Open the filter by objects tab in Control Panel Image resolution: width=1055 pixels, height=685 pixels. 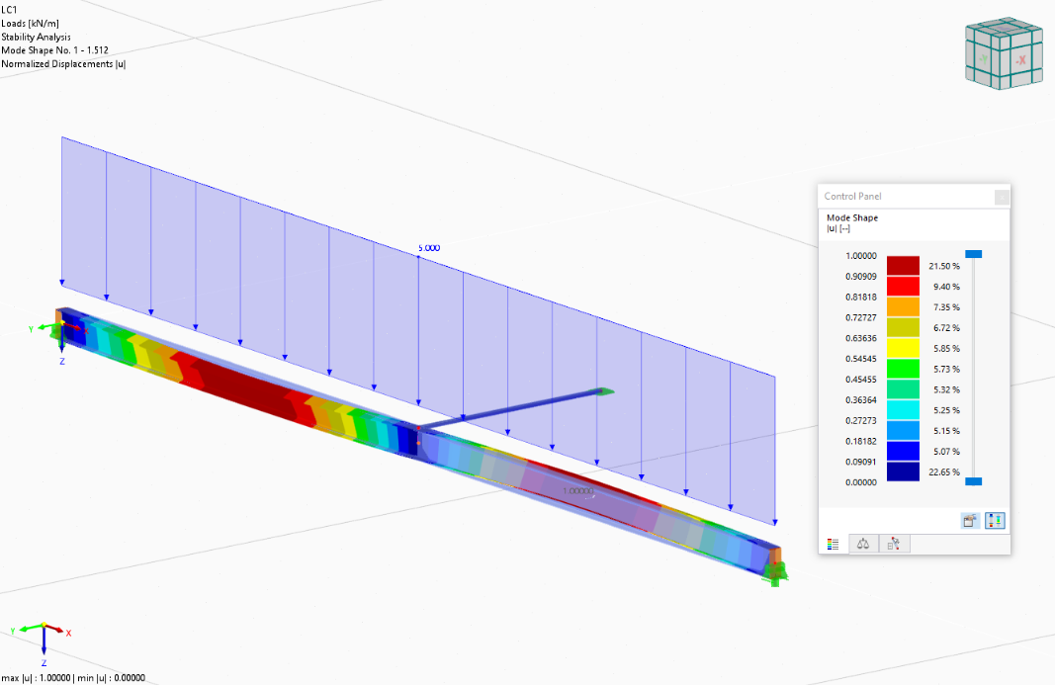point(894,544)
